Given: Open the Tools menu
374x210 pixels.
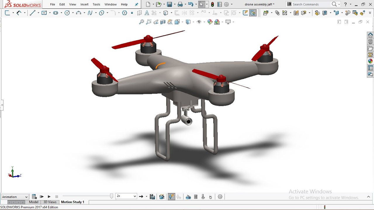Looking at the screenshot, I should [x=96, y=4].
